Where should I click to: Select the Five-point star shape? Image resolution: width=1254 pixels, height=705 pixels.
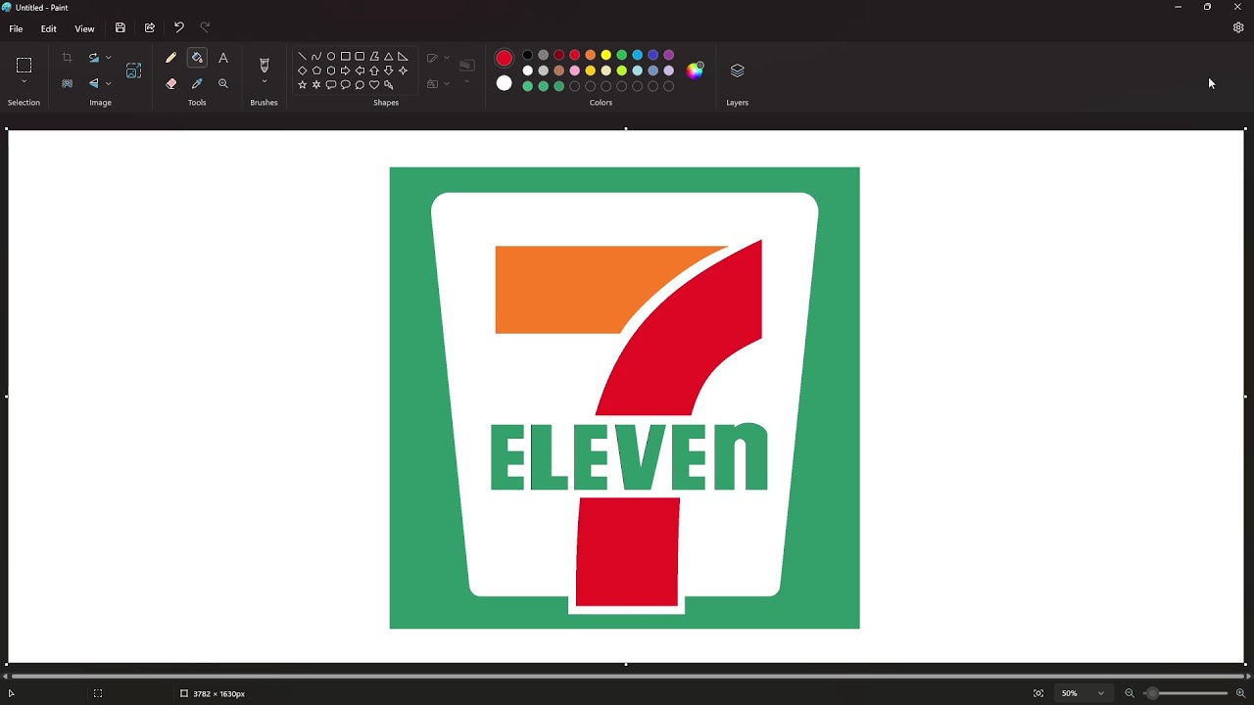302,85
